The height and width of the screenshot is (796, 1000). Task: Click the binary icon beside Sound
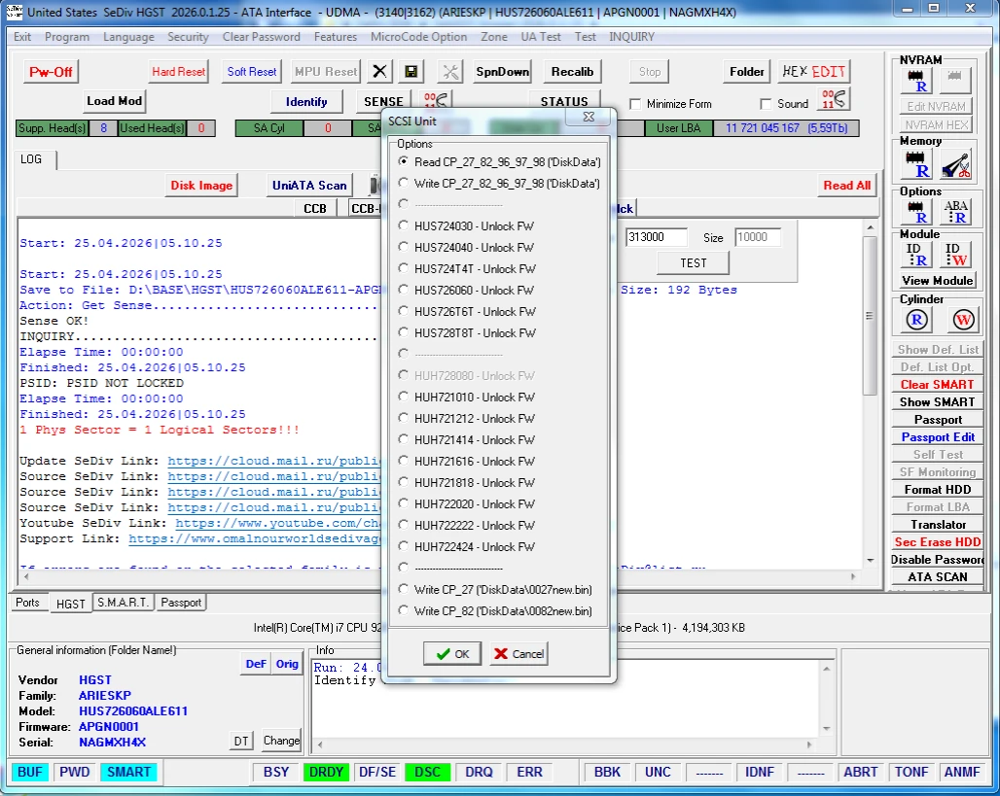point(834,100)
